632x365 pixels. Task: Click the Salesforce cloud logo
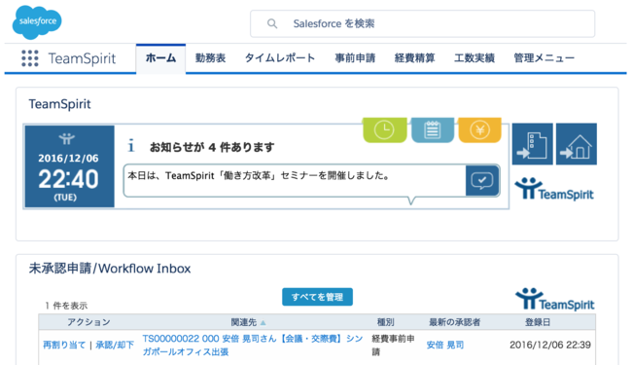tap(37, 22)
